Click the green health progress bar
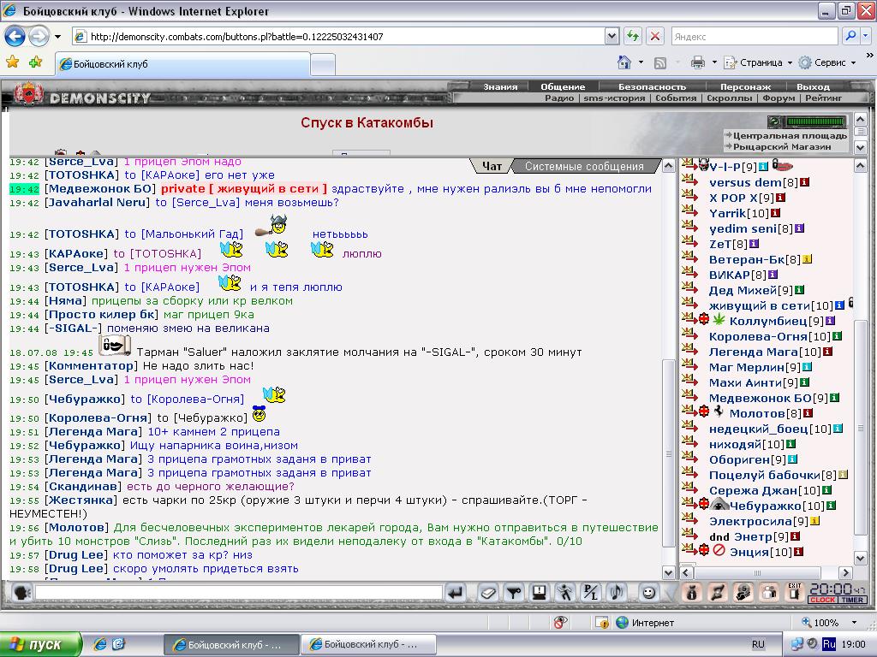Viewport: 877px width, 657px height. click(x=815, y=121)
